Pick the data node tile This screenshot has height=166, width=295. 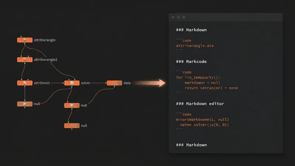(114, 83)
